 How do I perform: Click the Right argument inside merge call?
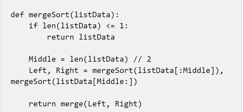click(126, 104)
